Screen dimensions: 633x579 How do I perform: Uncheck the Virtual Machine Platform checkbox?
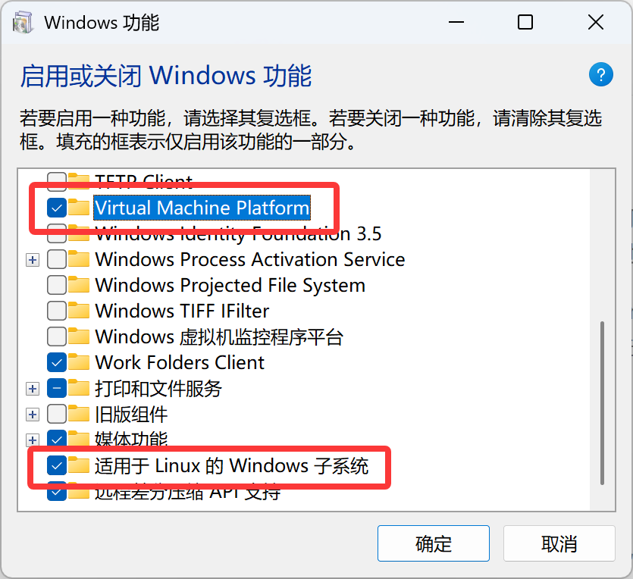(x=57, y=208)
